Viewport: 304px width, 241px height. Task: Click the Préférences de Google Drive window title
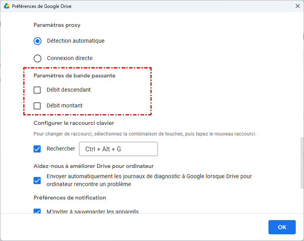(x=42, y=6)
